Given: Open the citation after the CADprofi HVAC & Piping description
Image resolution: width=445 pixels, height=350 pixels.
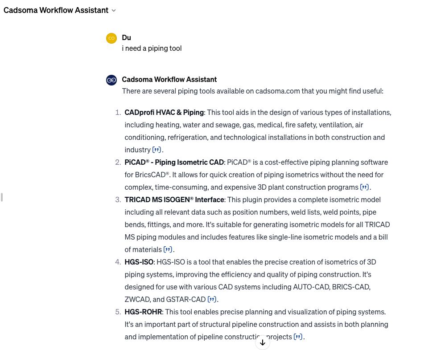Looking at the screenshot, I should pos(157,150).
